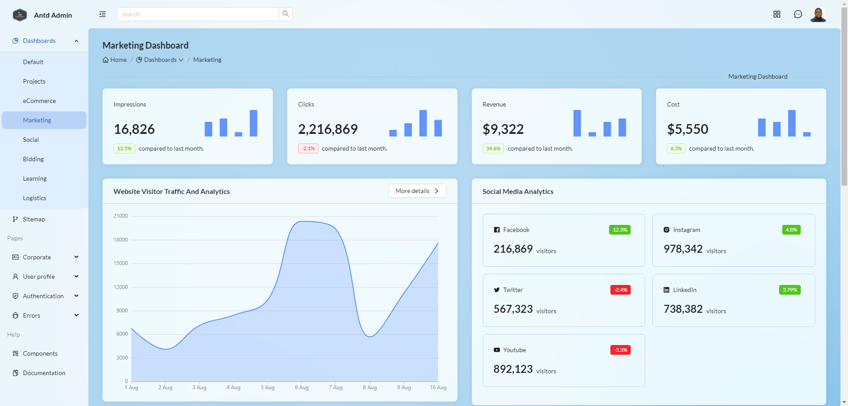Screen dimensions: 848x406
Task: Click the Facebook logo icon
Action: (497, 230)
